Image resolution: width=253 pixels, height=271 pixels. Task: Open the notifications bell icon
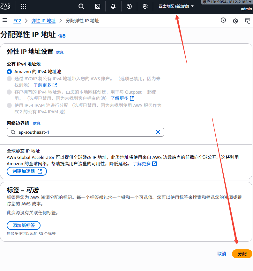113,6
